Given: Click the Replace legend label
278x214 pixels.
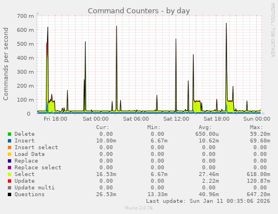Looking at the screenshot, I should (26, 161).
